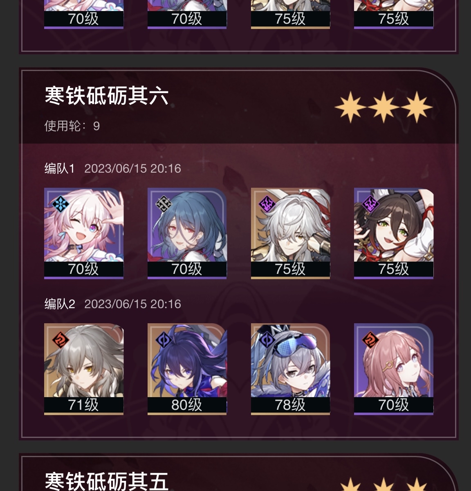Click Quantum element icon on Seele portrait

pyautogui.click(x=164, y=340)
